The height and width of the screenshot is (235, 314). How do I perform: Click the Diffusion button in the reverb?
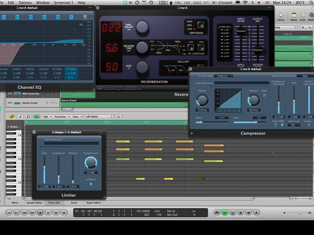click(201, 25)
